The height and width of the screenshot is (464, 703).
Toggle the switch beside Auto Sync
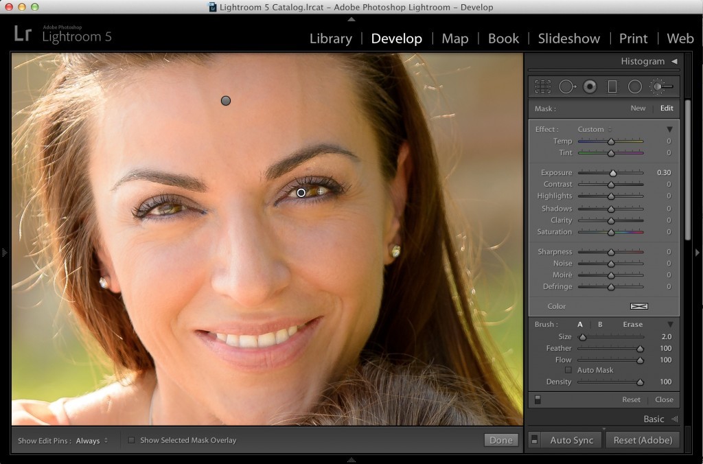(x=534, y=440)
